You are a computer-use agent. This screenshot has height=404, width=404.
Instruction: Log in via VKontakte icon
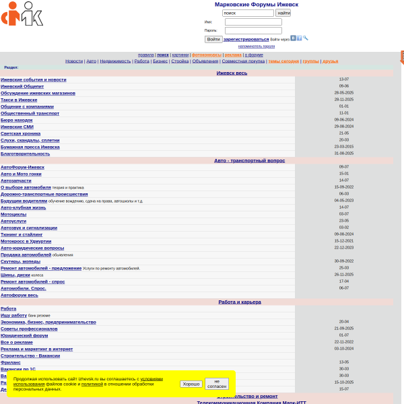coord(293,38)
